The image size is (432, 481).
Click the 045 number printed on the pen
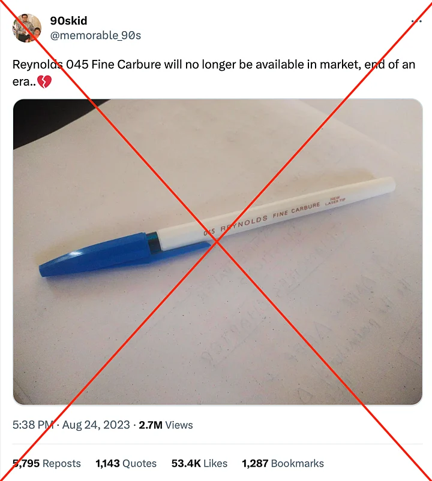[x=209, y=232]
